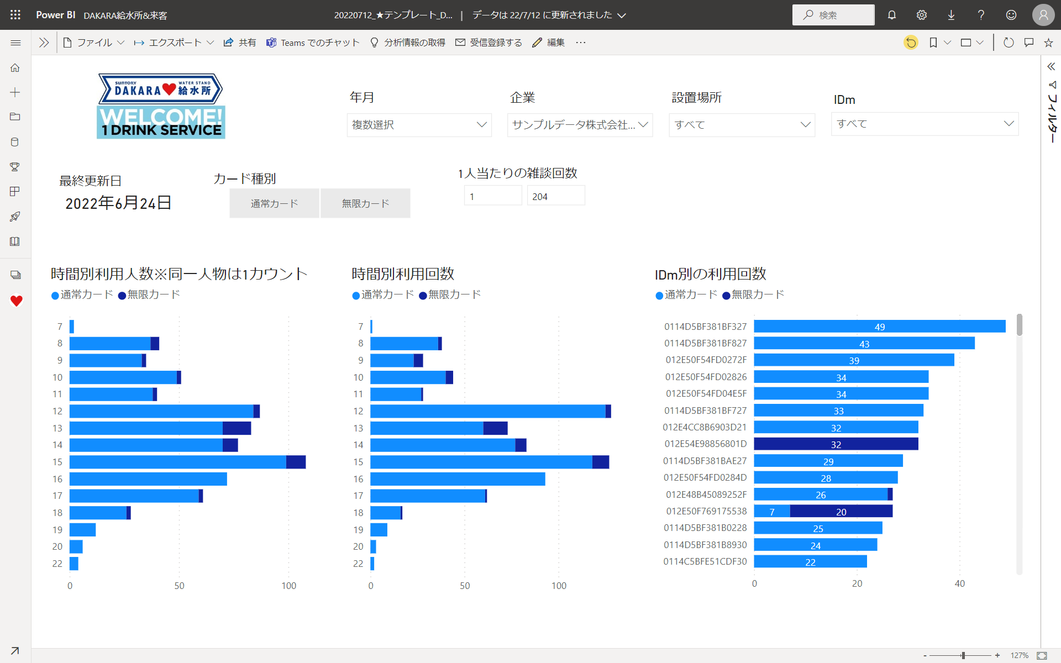
Task: Open the app launcher waffle icon
Action: click(x=15, y=15)
